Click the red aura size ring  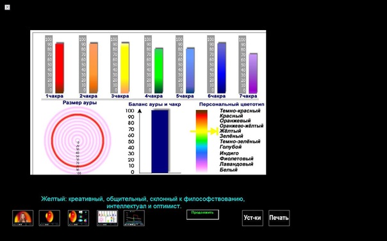(x=78, y=140)
